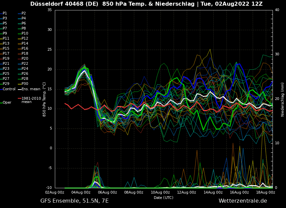Click the 04Aug 00z date tick label
The height and width of the screenshot is (208, 286).
coord(81,192)
